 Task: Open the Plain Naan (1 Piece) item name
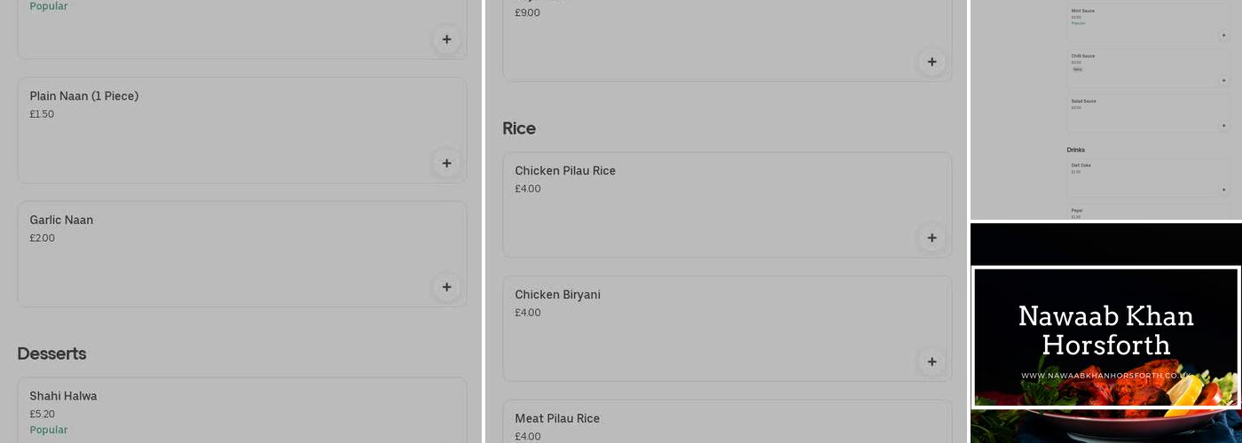(x=84, y=96)
